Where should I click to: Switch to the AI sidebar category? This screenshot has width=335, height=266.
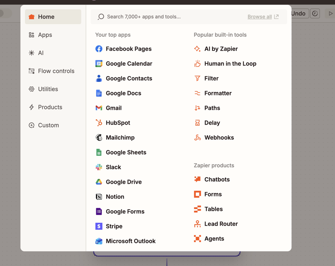coord(53,53)
